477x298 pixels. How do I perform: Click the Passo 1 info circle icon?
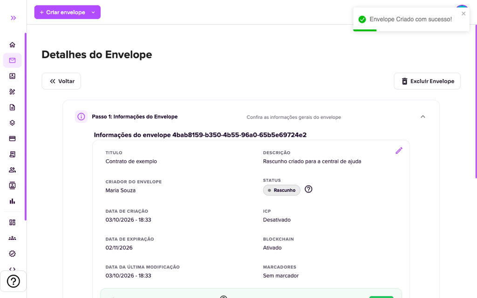tap(81, 116)
